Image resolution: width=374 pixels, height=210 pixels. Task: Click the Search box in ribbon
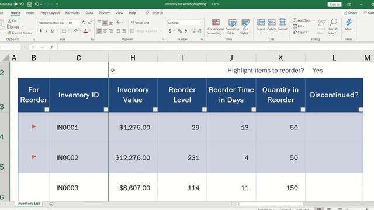pyautogui.click(x=154, y=13)
